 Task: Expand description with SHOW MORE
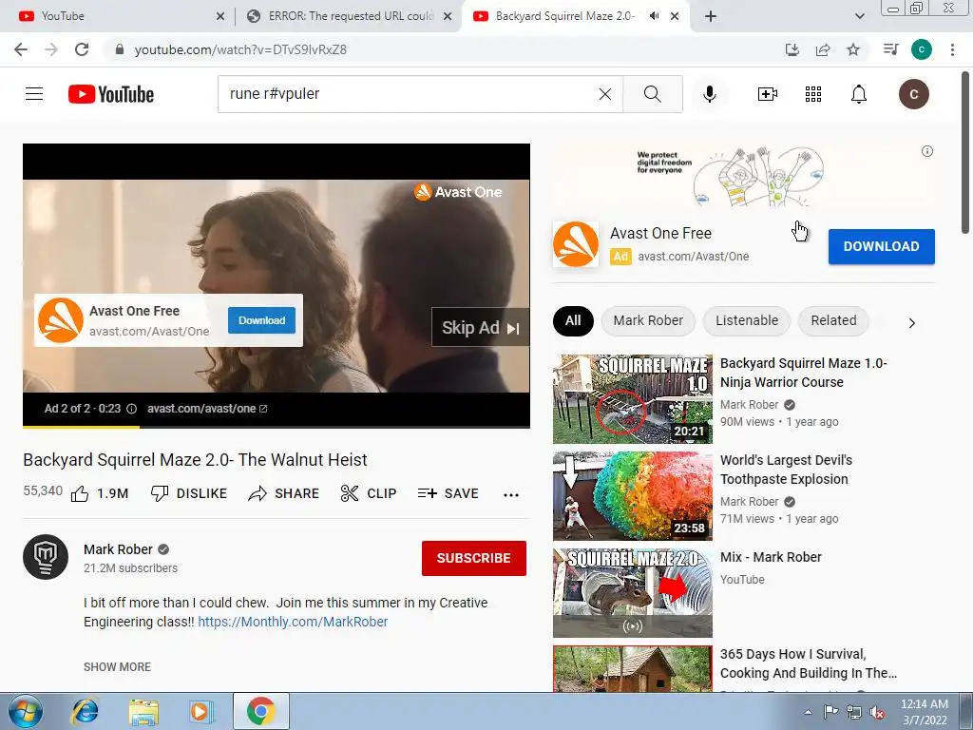point(117,666)
